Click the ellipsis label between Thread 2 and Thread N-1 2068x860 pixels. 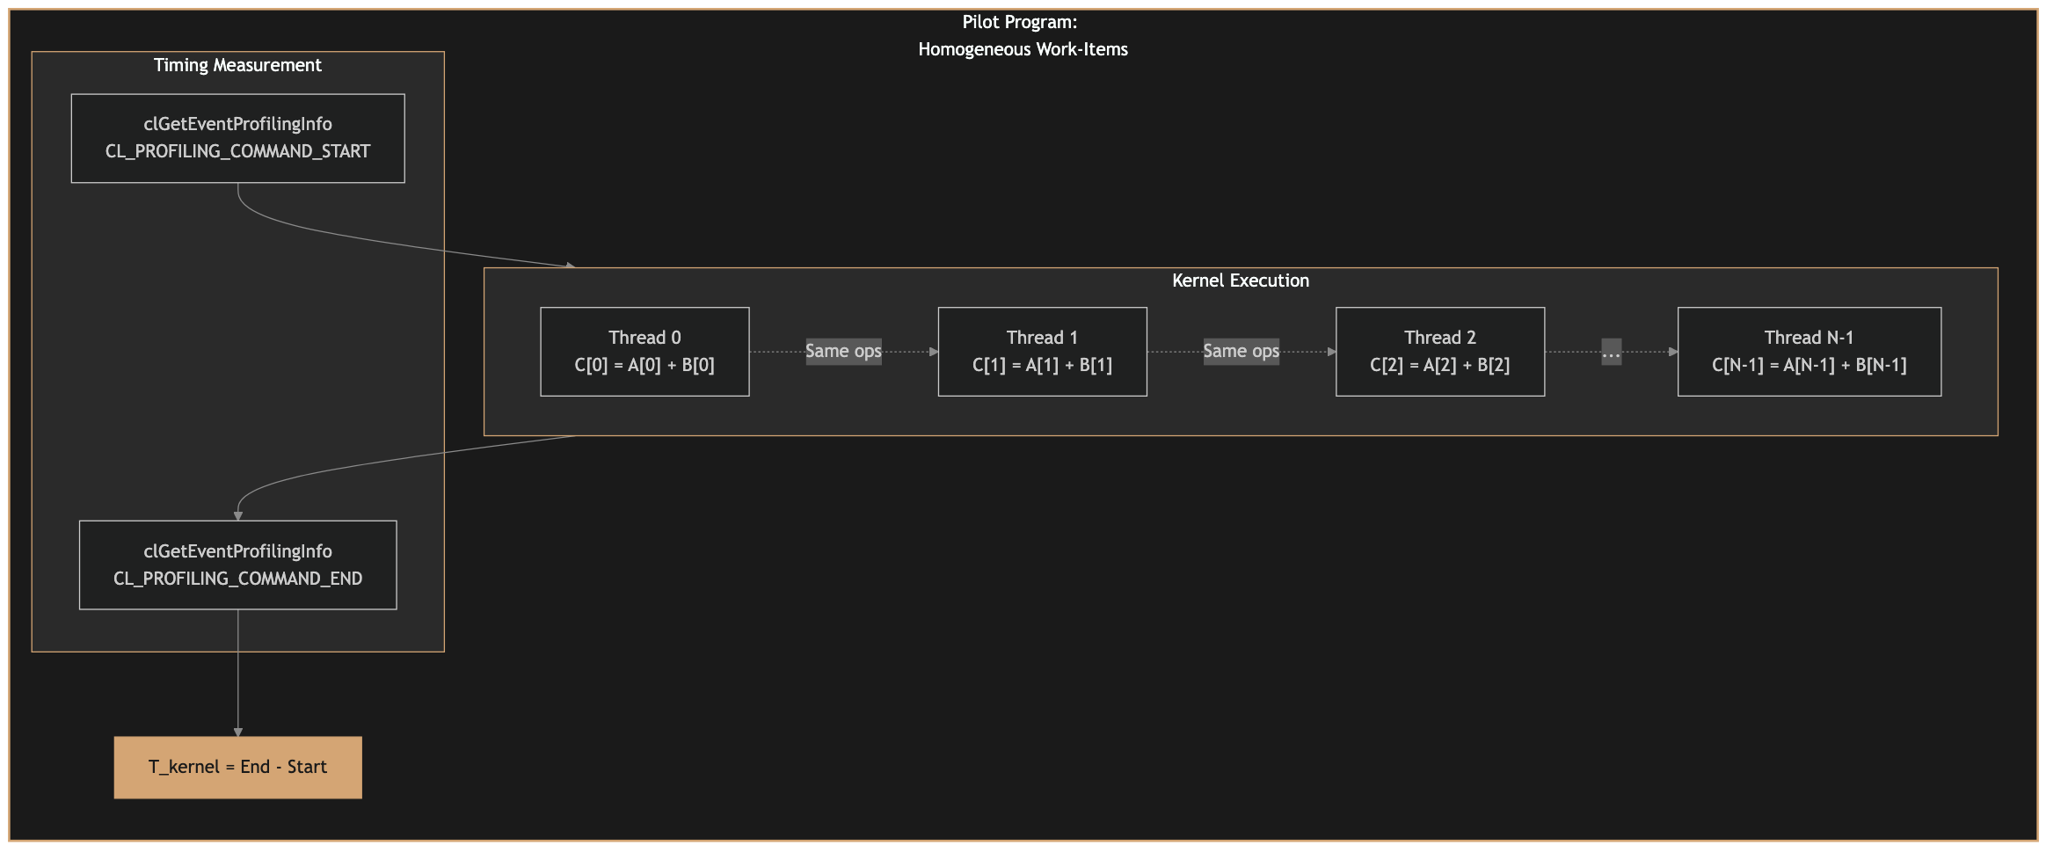tap(1612, 351)
